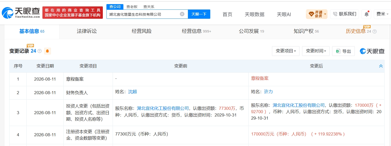This screenshot has width=391, height=146.
Task: Open the 天眼AI nav link
Action: click(284, 14)
